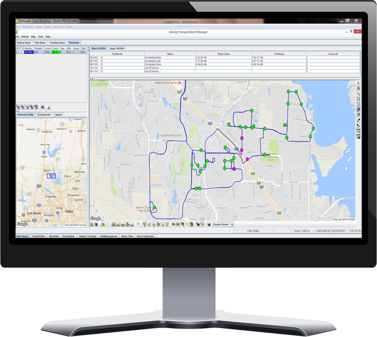Open the Student Tracking bottom tab
Screen dimensions: 377x337
click(87, 236)
